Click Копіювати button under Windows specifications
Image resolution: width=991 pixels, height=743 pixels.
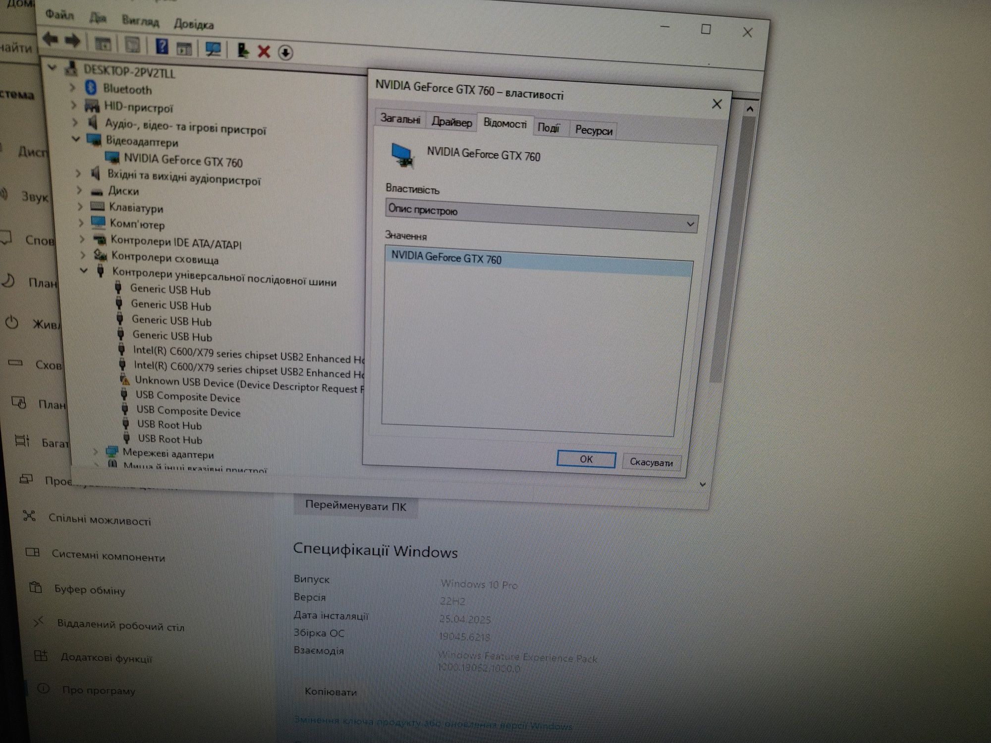pyautogui.click(x=330, y=692)
